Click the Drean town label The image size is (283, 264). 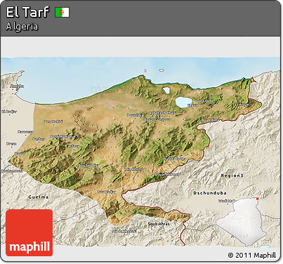tap(11, 144)
